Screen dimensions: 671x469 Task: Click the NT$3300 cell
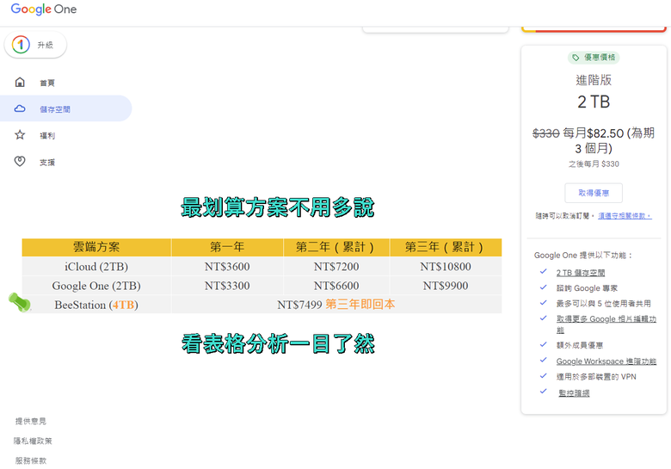tap(227, 286)
